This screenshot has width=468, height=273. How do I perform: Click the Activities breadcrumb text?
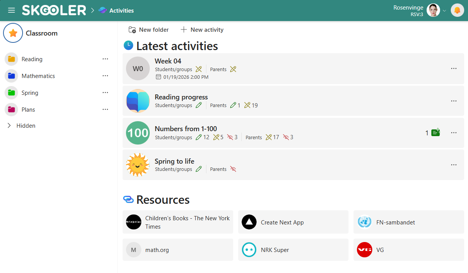[122, 11]
